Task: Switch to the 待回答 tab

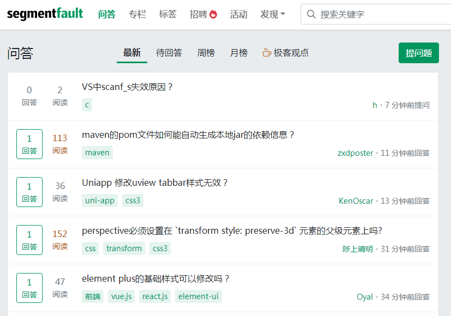Action: [x=169, y=53]
